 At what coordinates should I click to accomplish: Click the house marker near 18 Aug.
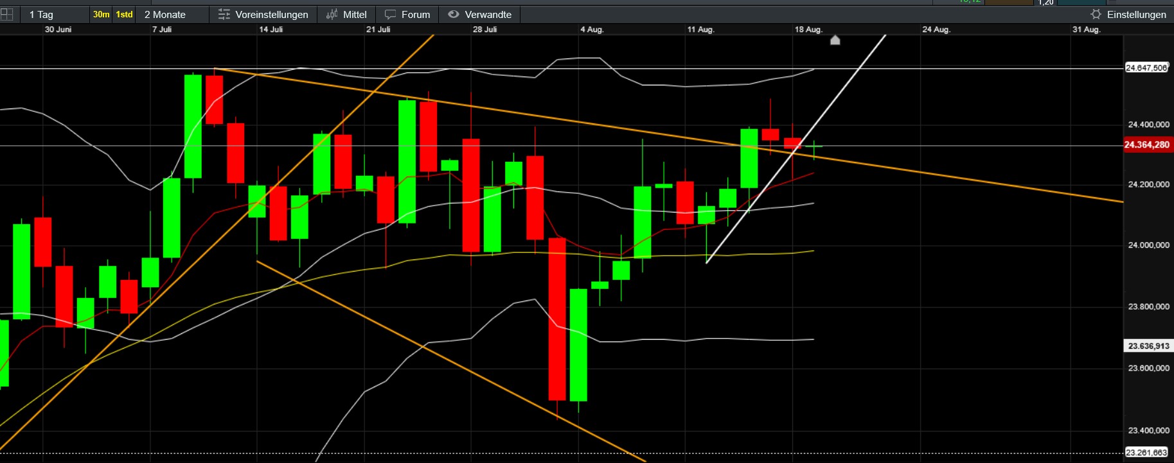835,40
